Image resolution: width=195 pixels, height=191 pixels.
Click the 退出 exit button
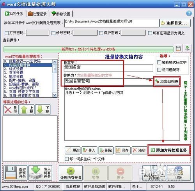[179, 173]
